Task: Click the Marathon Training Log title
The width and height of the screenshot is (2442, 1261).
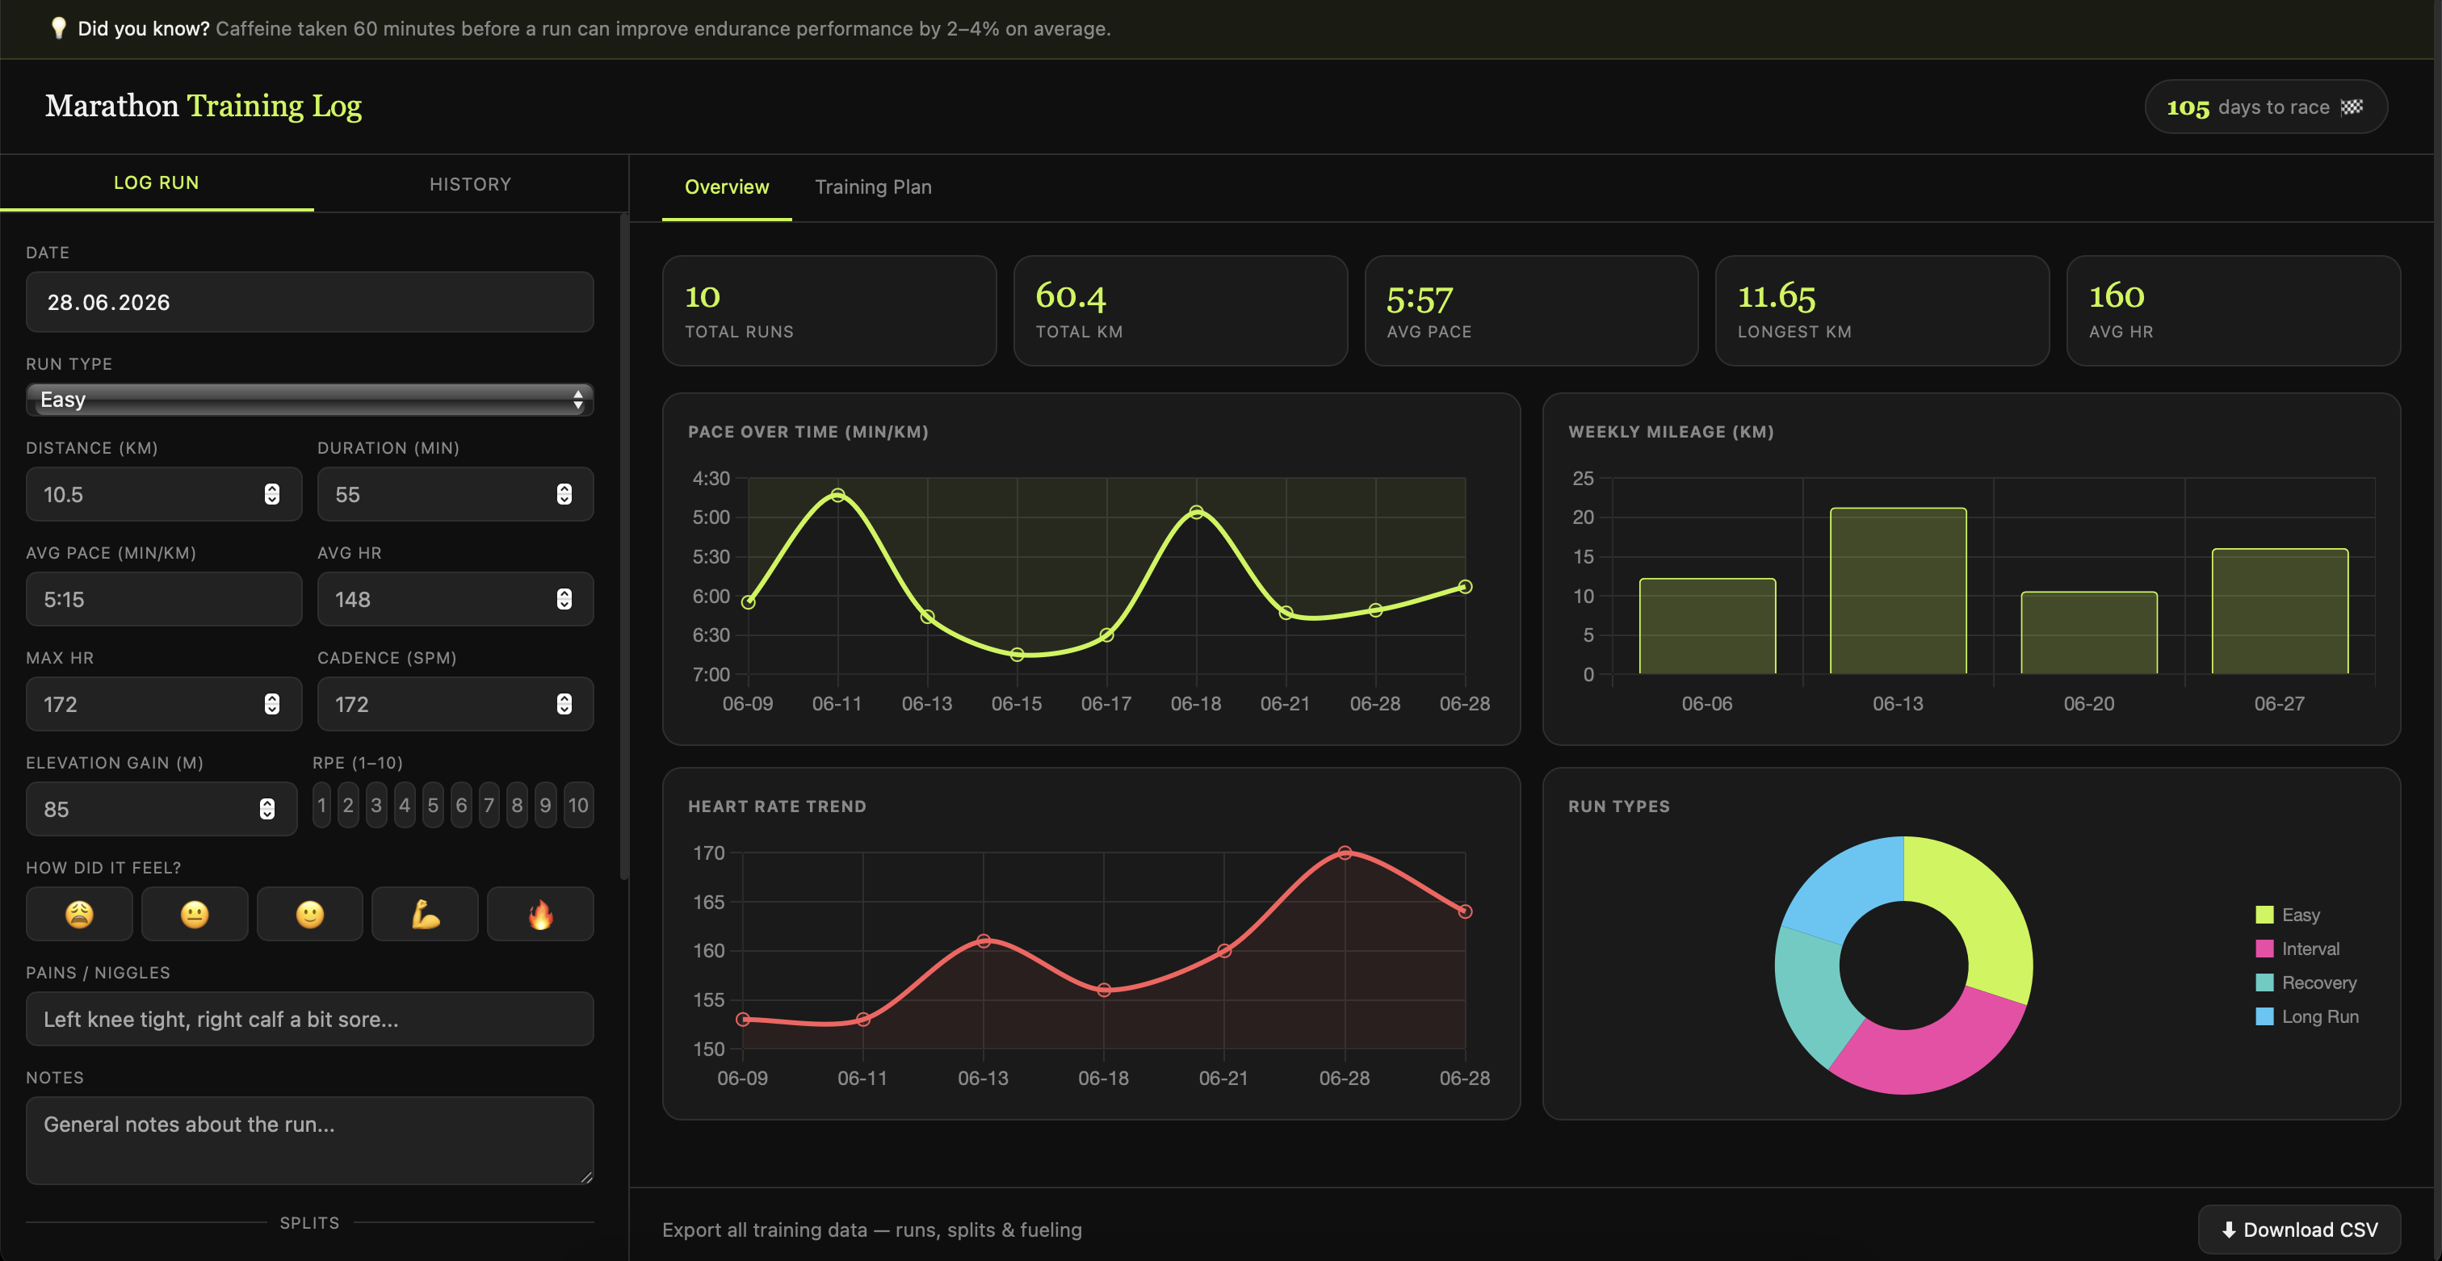Action: click(203, 106)
